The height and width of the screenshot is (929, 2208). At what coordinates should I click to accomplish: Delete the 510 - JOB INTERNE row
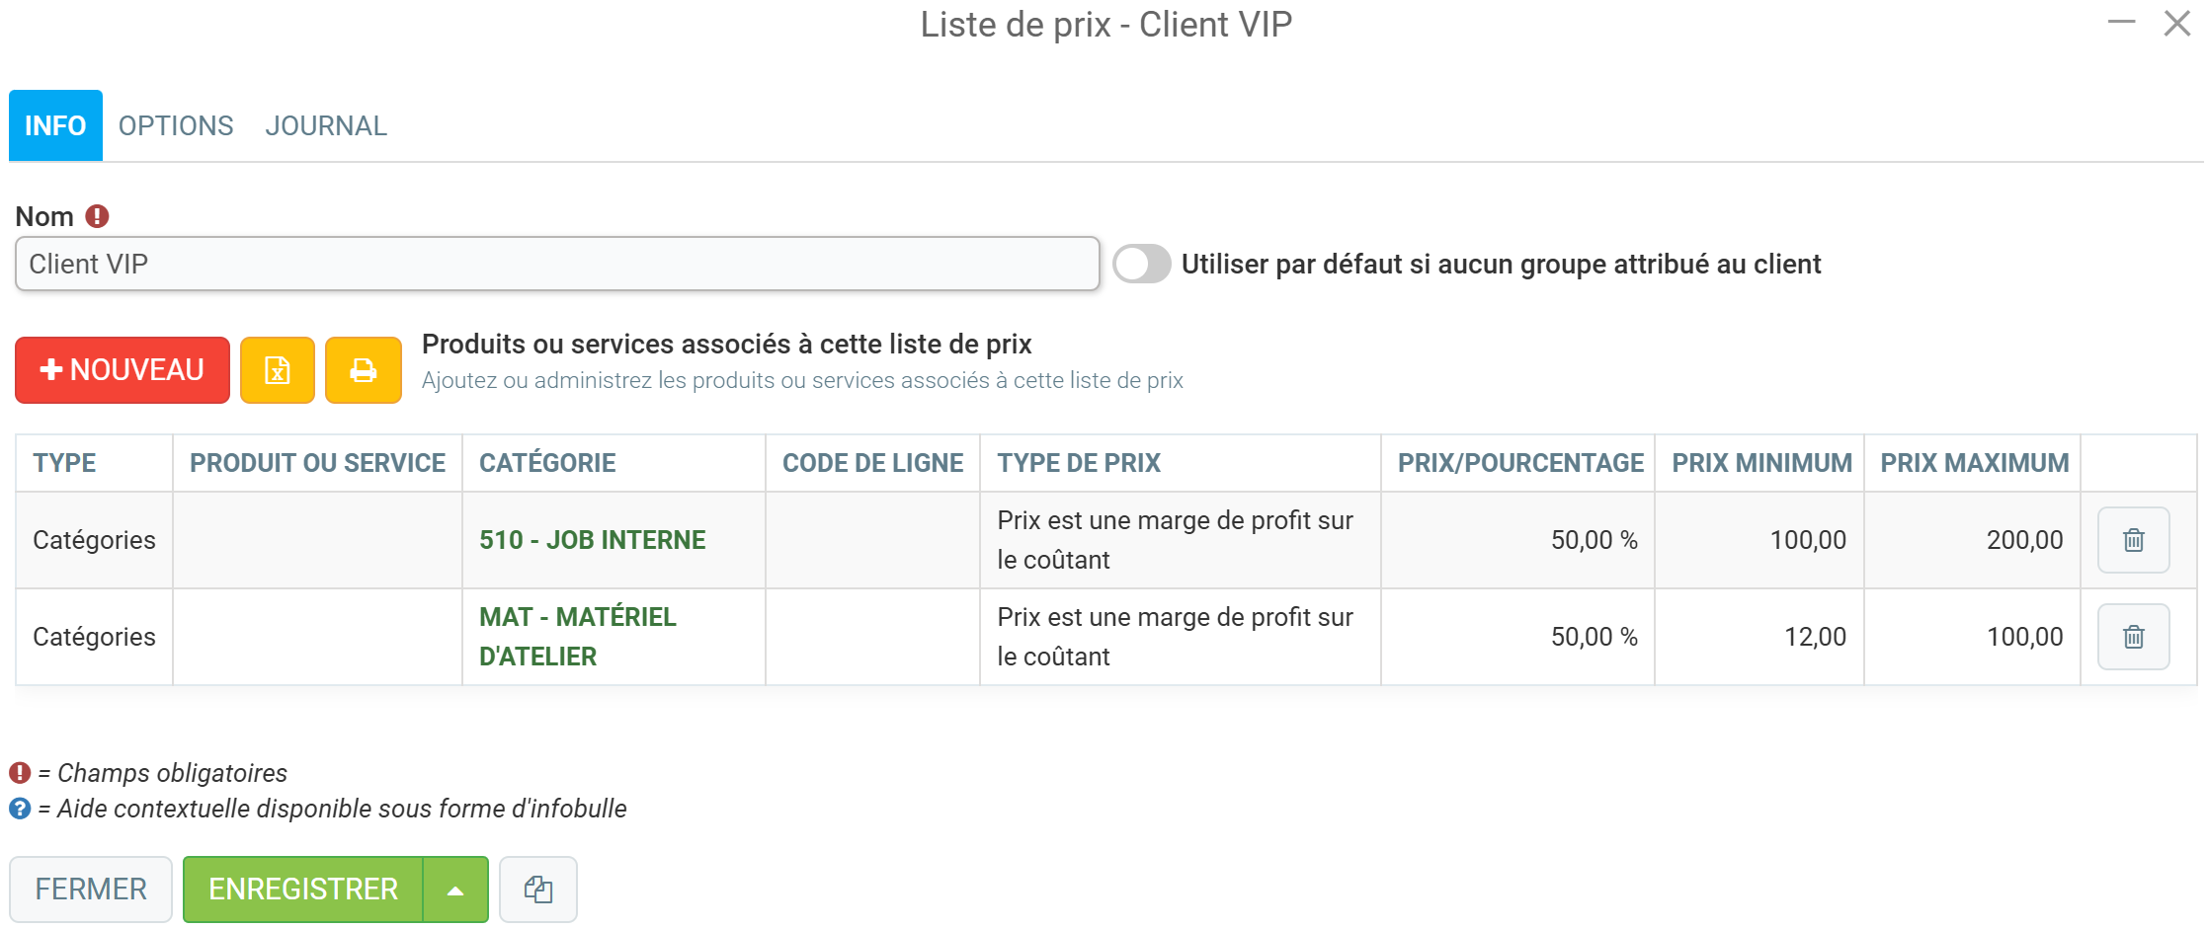point(2133,540)
